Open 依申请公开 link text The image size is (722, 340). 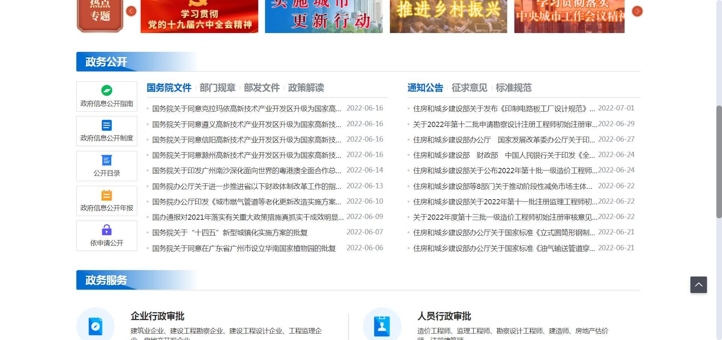tap(107, 243)
